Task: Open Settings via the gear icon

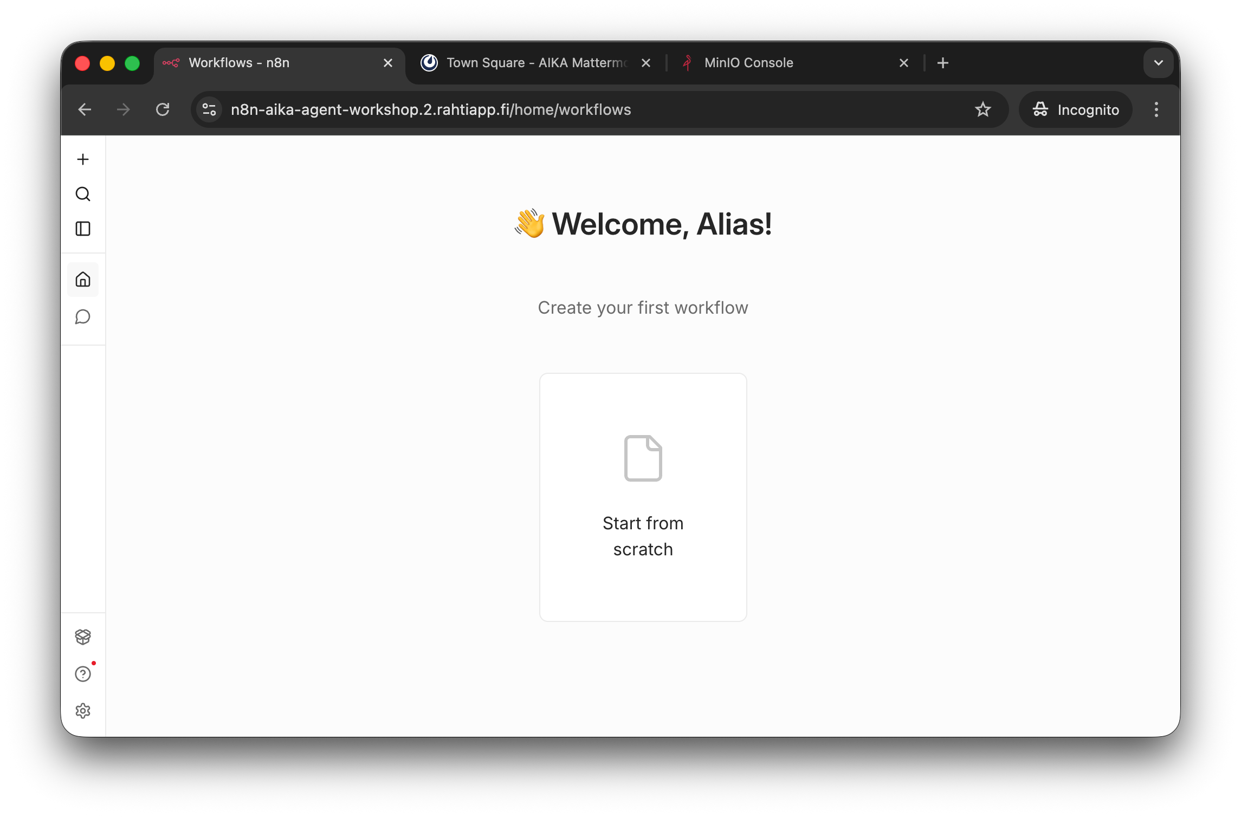Action: point(83,711)
